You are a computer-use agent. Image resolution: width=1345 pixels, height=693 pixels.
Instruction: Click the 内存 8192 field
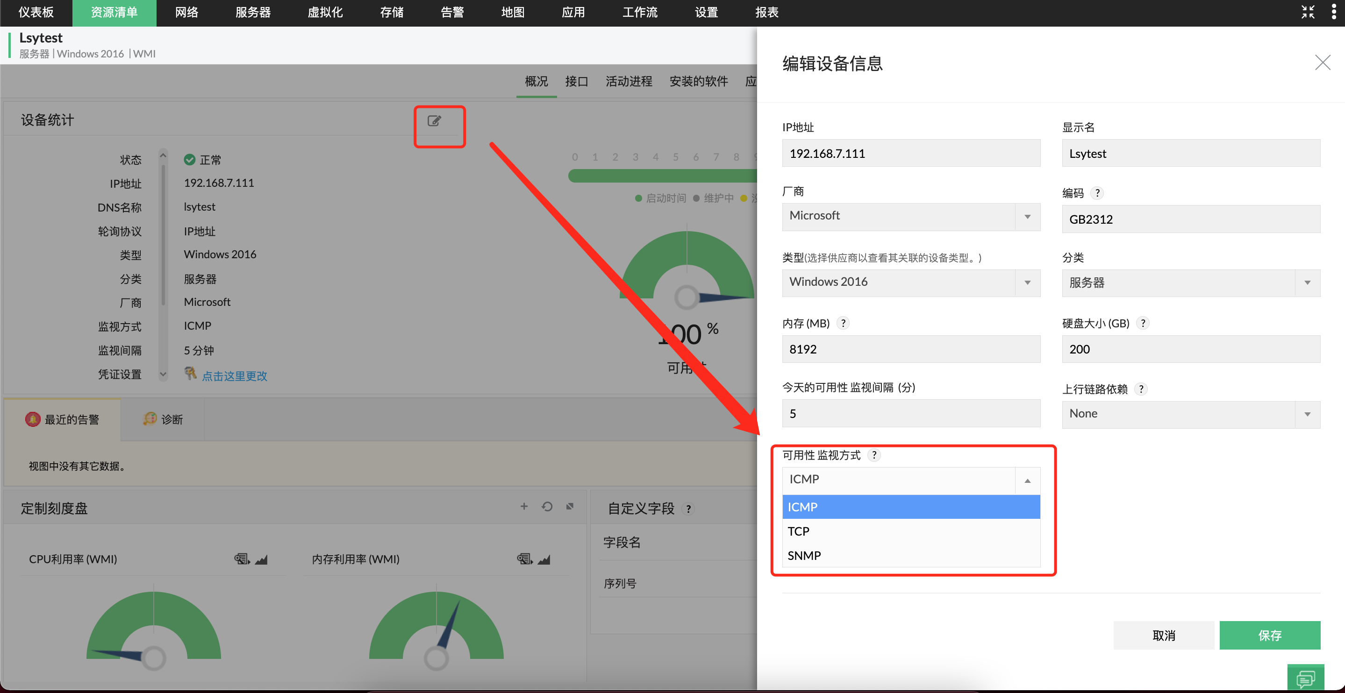click(x=910, y=349)
